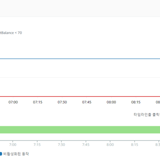160x160 pixels.
Task: Click the 07:00 graph axis label
Action: pos(13,102)
